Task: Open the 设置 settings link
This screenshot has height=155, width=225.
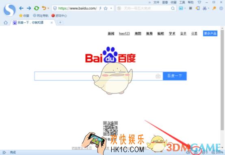Action: pyautogui.click(x=194, y=33)
